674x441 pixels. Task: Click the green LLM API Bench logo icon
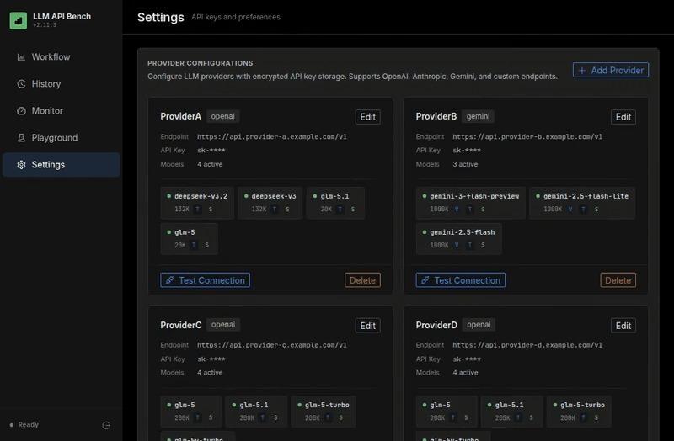tap(18, 20)
